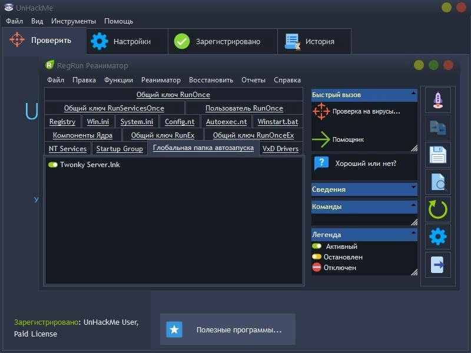
Task: Open the Отчеты menu
Action: pyautogui.click(x=253, y=80)
